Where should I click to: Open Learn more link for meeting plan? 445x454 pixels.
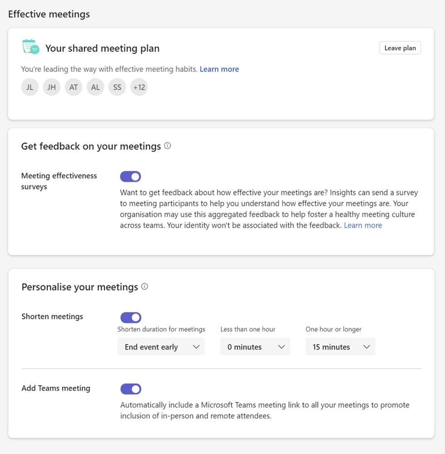click(x=219, y=69)
